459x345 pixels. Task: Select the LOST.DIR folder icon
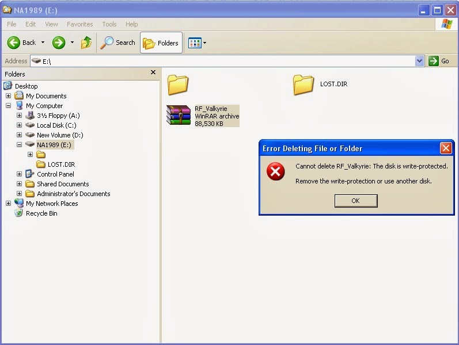pos(304,85)
